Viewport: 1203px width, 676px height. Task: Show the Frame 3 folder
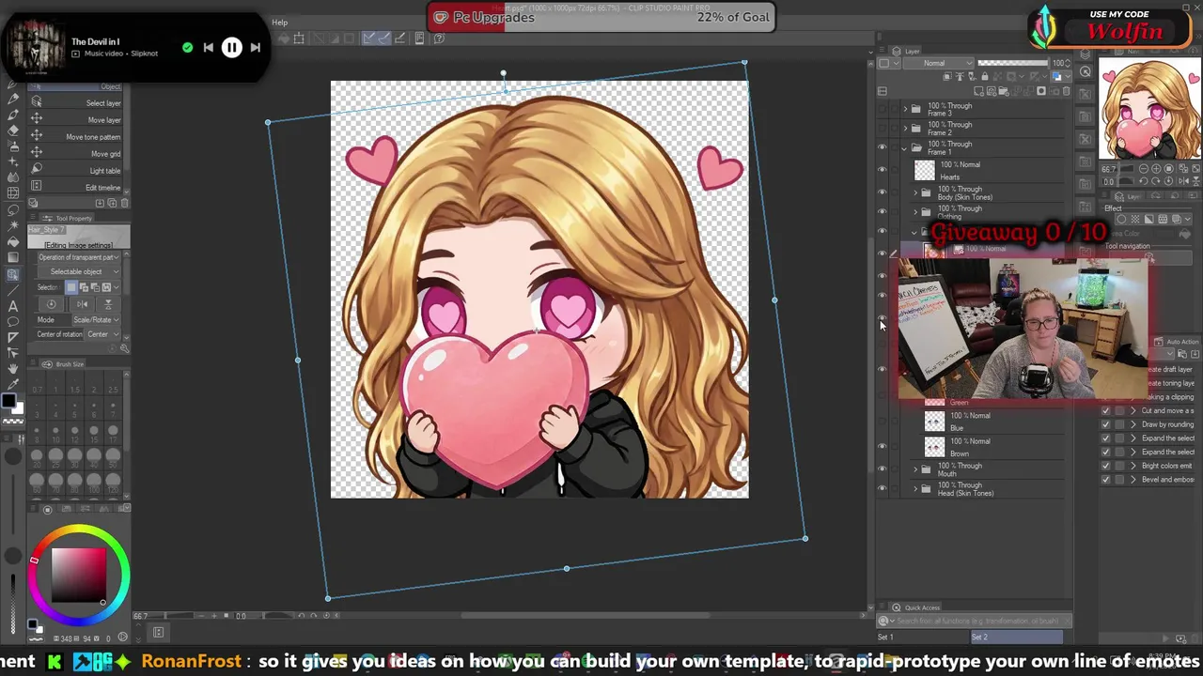pyautogui.click(x=882, y=109)
